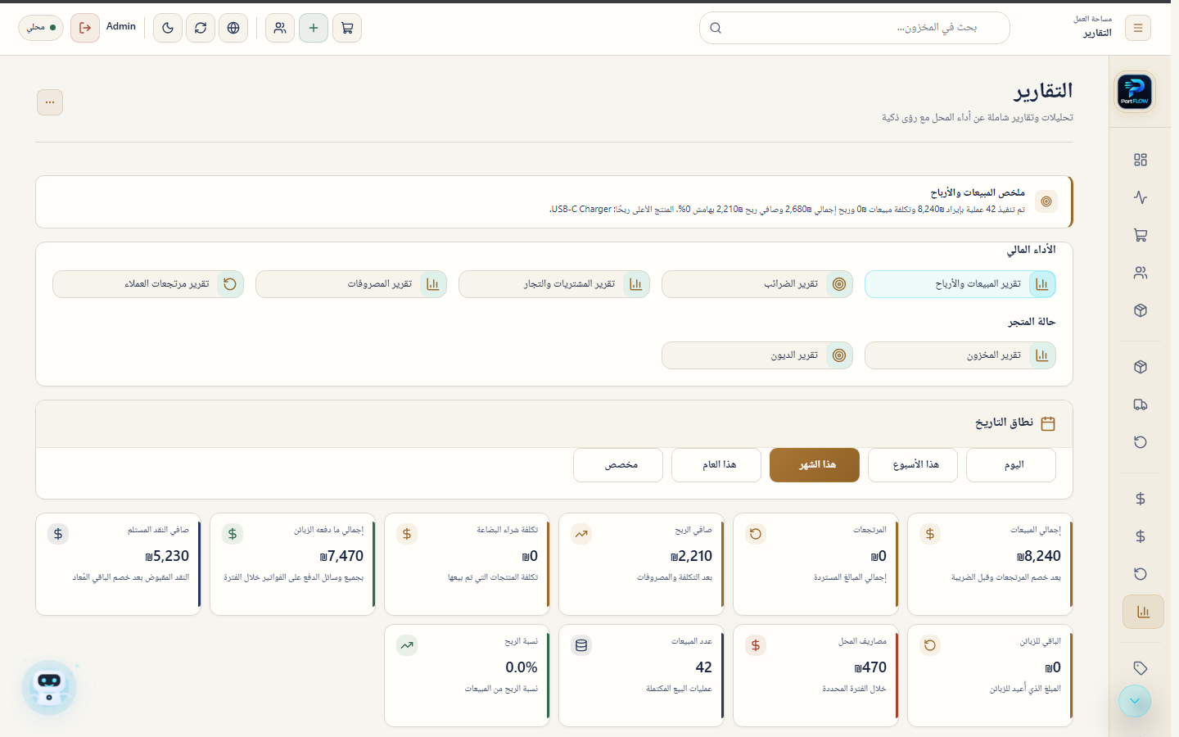This screenshot has width=1179, height=737.
Task: Toggle the محلي local status indicator
Action: [41, 28]
